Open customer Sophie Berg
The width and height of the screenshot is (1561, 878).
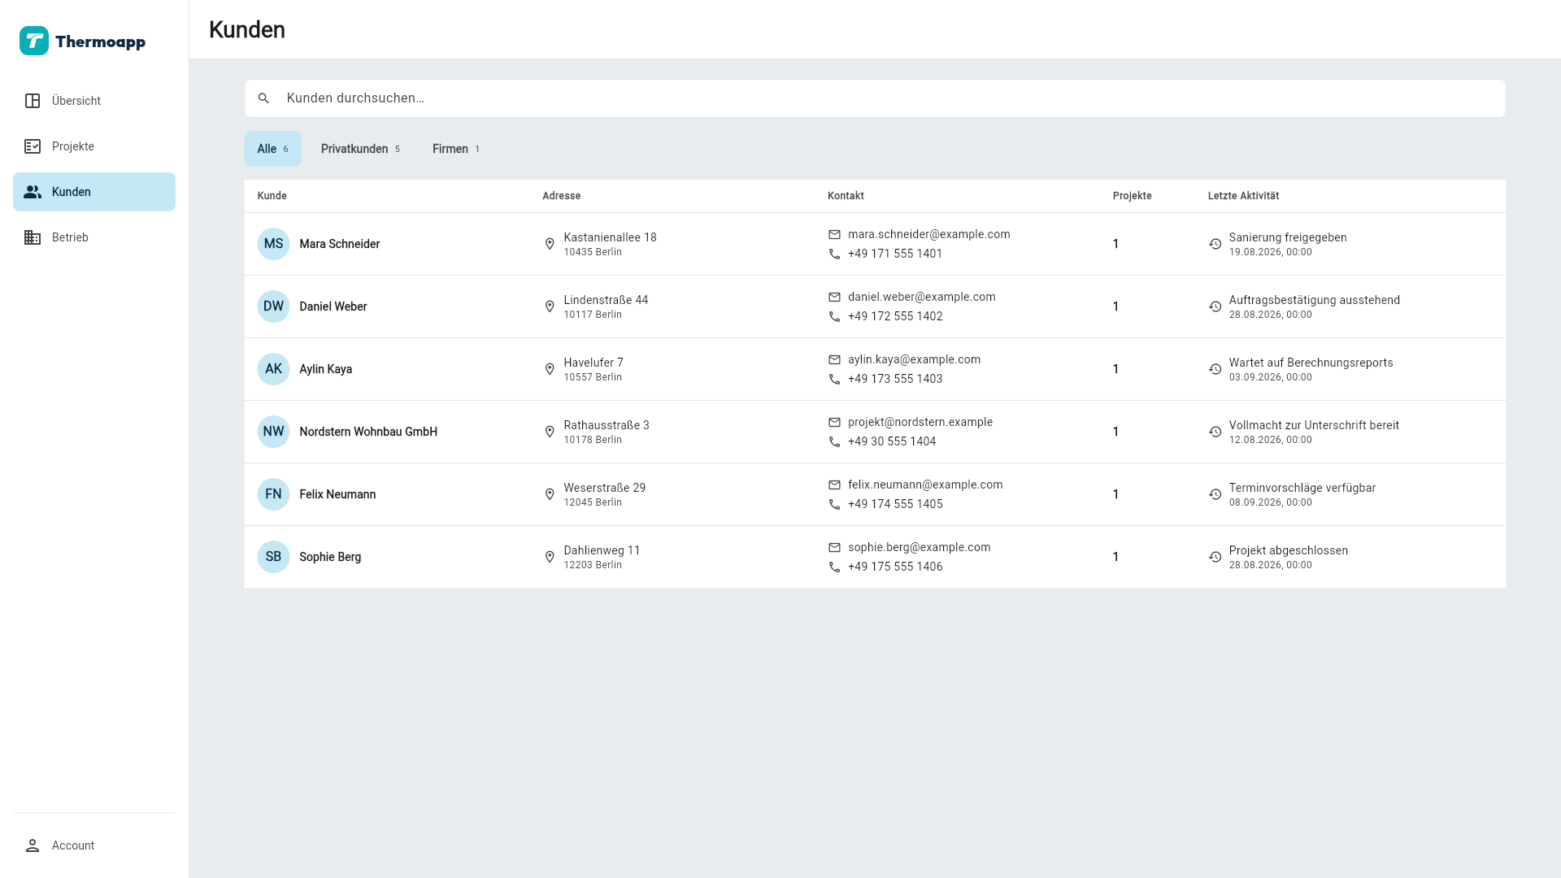(330, 557)
